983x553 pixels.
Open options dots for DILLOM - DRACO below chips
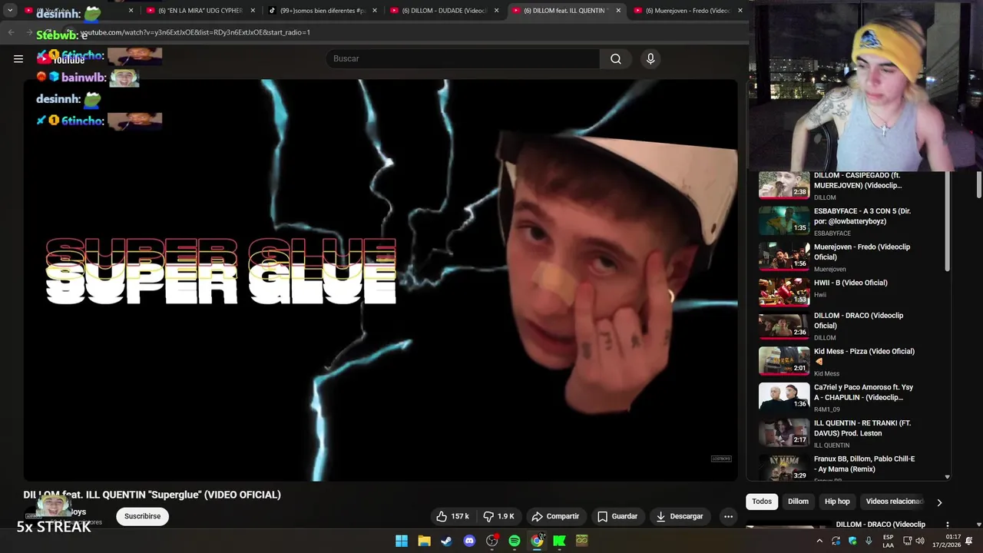click(x=947, y=525)
